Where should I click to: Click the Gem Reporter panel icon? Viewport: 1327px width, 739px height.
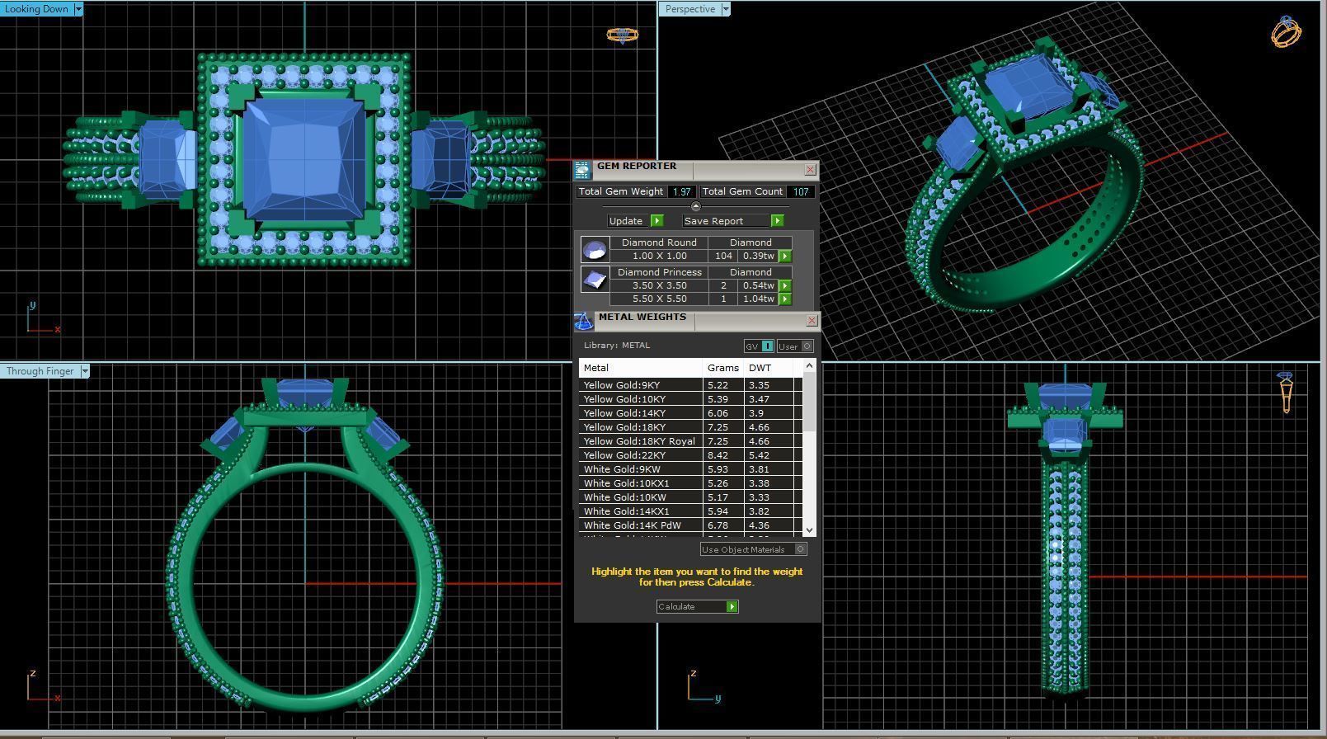click(583, 170)
